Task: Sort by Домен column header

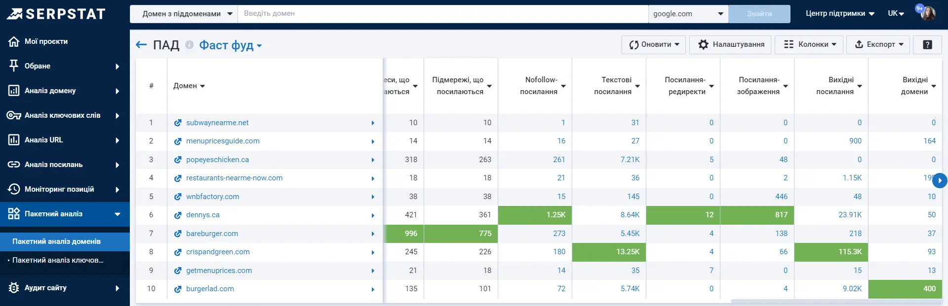Action: [189, 86]
